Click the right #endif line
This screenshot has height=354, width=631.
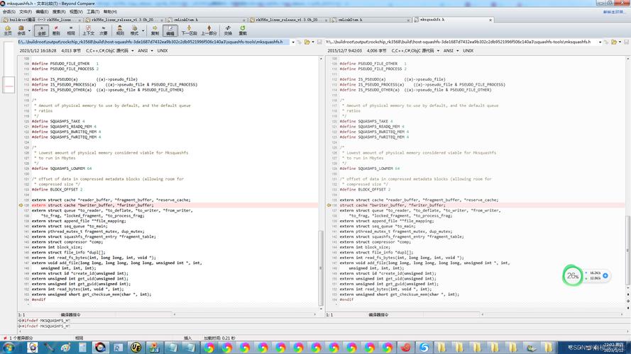click(346, 299)
